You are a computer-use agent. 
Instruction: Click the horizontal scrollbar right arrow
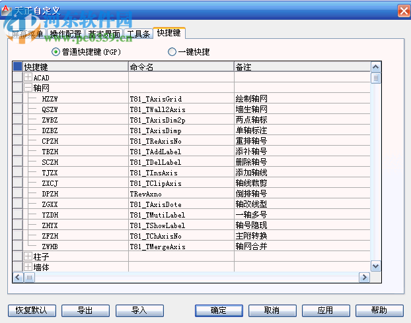[x=364, y=278]
